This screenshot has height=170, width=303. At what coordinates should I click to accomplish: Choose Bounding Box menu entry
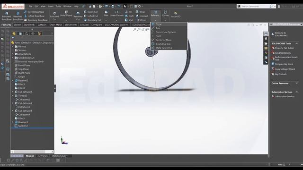tap(169, 44)
